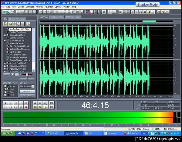This screenshot has width=182, height=142.
Task: Click the Zoom In Horizontally icon
Action: coord(35,103)
